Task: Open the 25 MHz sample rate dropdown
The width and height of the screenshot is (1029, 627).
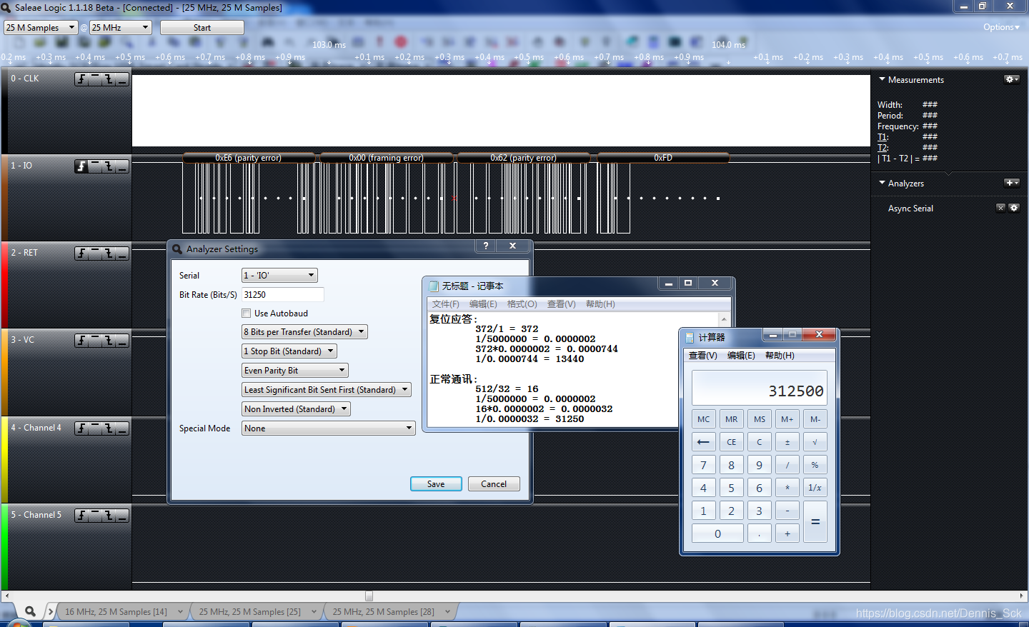Action: (121, 27)
